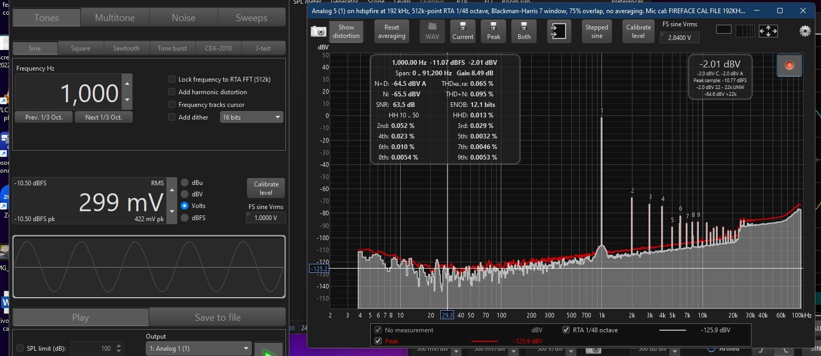Click Stepped sine button

click(x=597, y=32)
